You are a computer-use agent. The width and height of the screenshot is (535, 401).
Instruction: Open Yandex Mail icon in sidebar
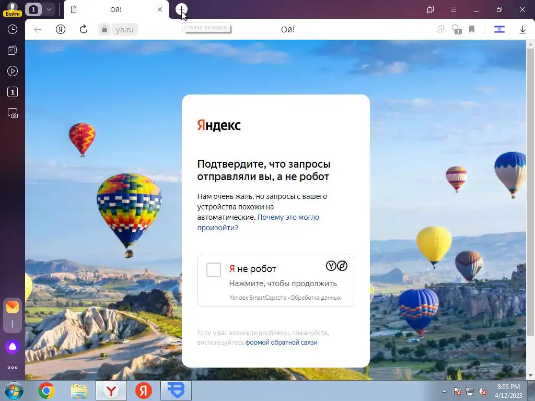click(13, 307)
